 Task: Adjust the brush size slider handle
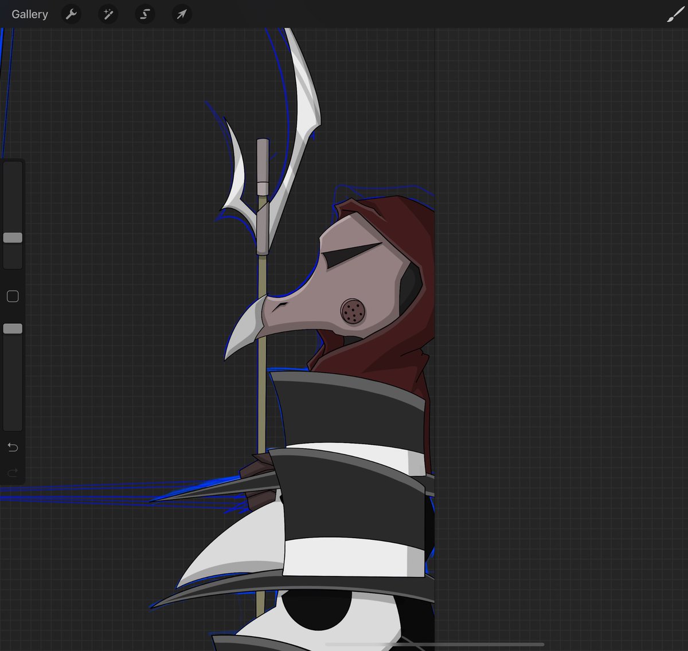click(13, 237)
